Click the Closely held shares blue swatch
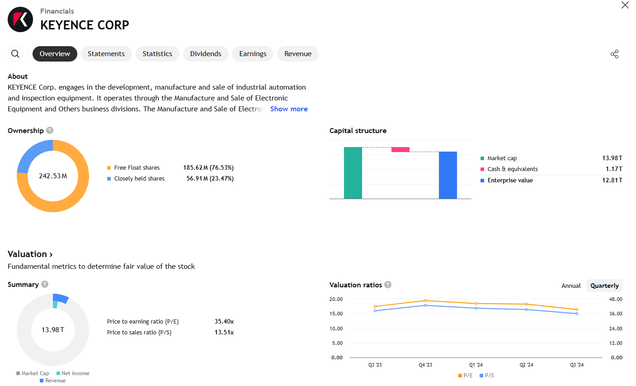Image resolution: width=636 pixels, height=386 pixels. [109, 179]
